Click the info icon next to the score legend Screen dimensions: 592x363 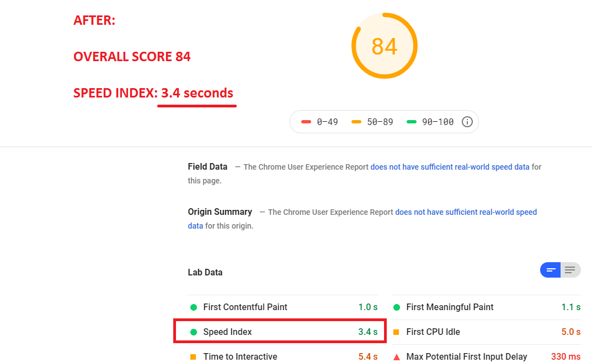(467, 121)
